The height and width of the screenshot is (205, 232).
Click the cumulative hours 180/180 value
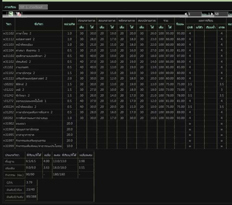coord(59,174)
